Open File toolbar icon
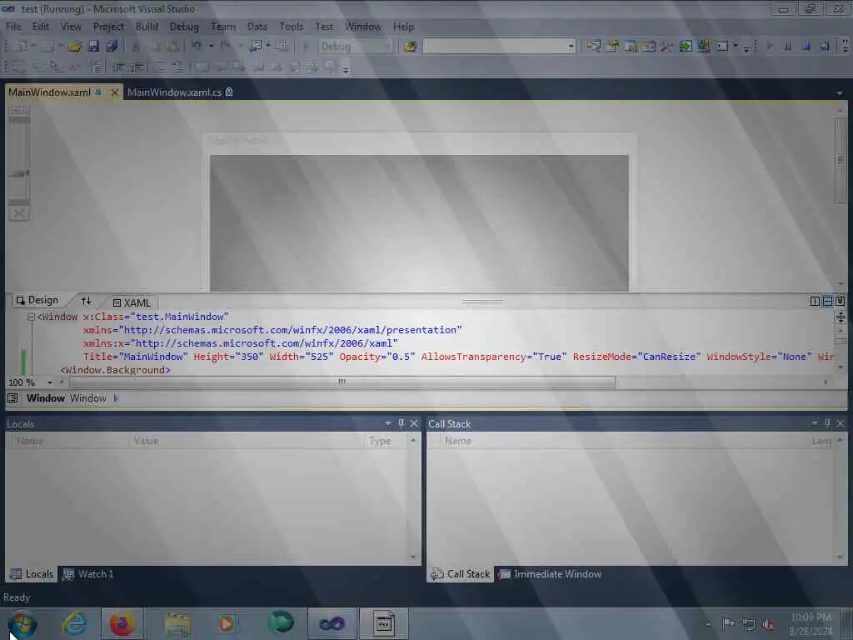853x640 pixels. tap(74, 47)
